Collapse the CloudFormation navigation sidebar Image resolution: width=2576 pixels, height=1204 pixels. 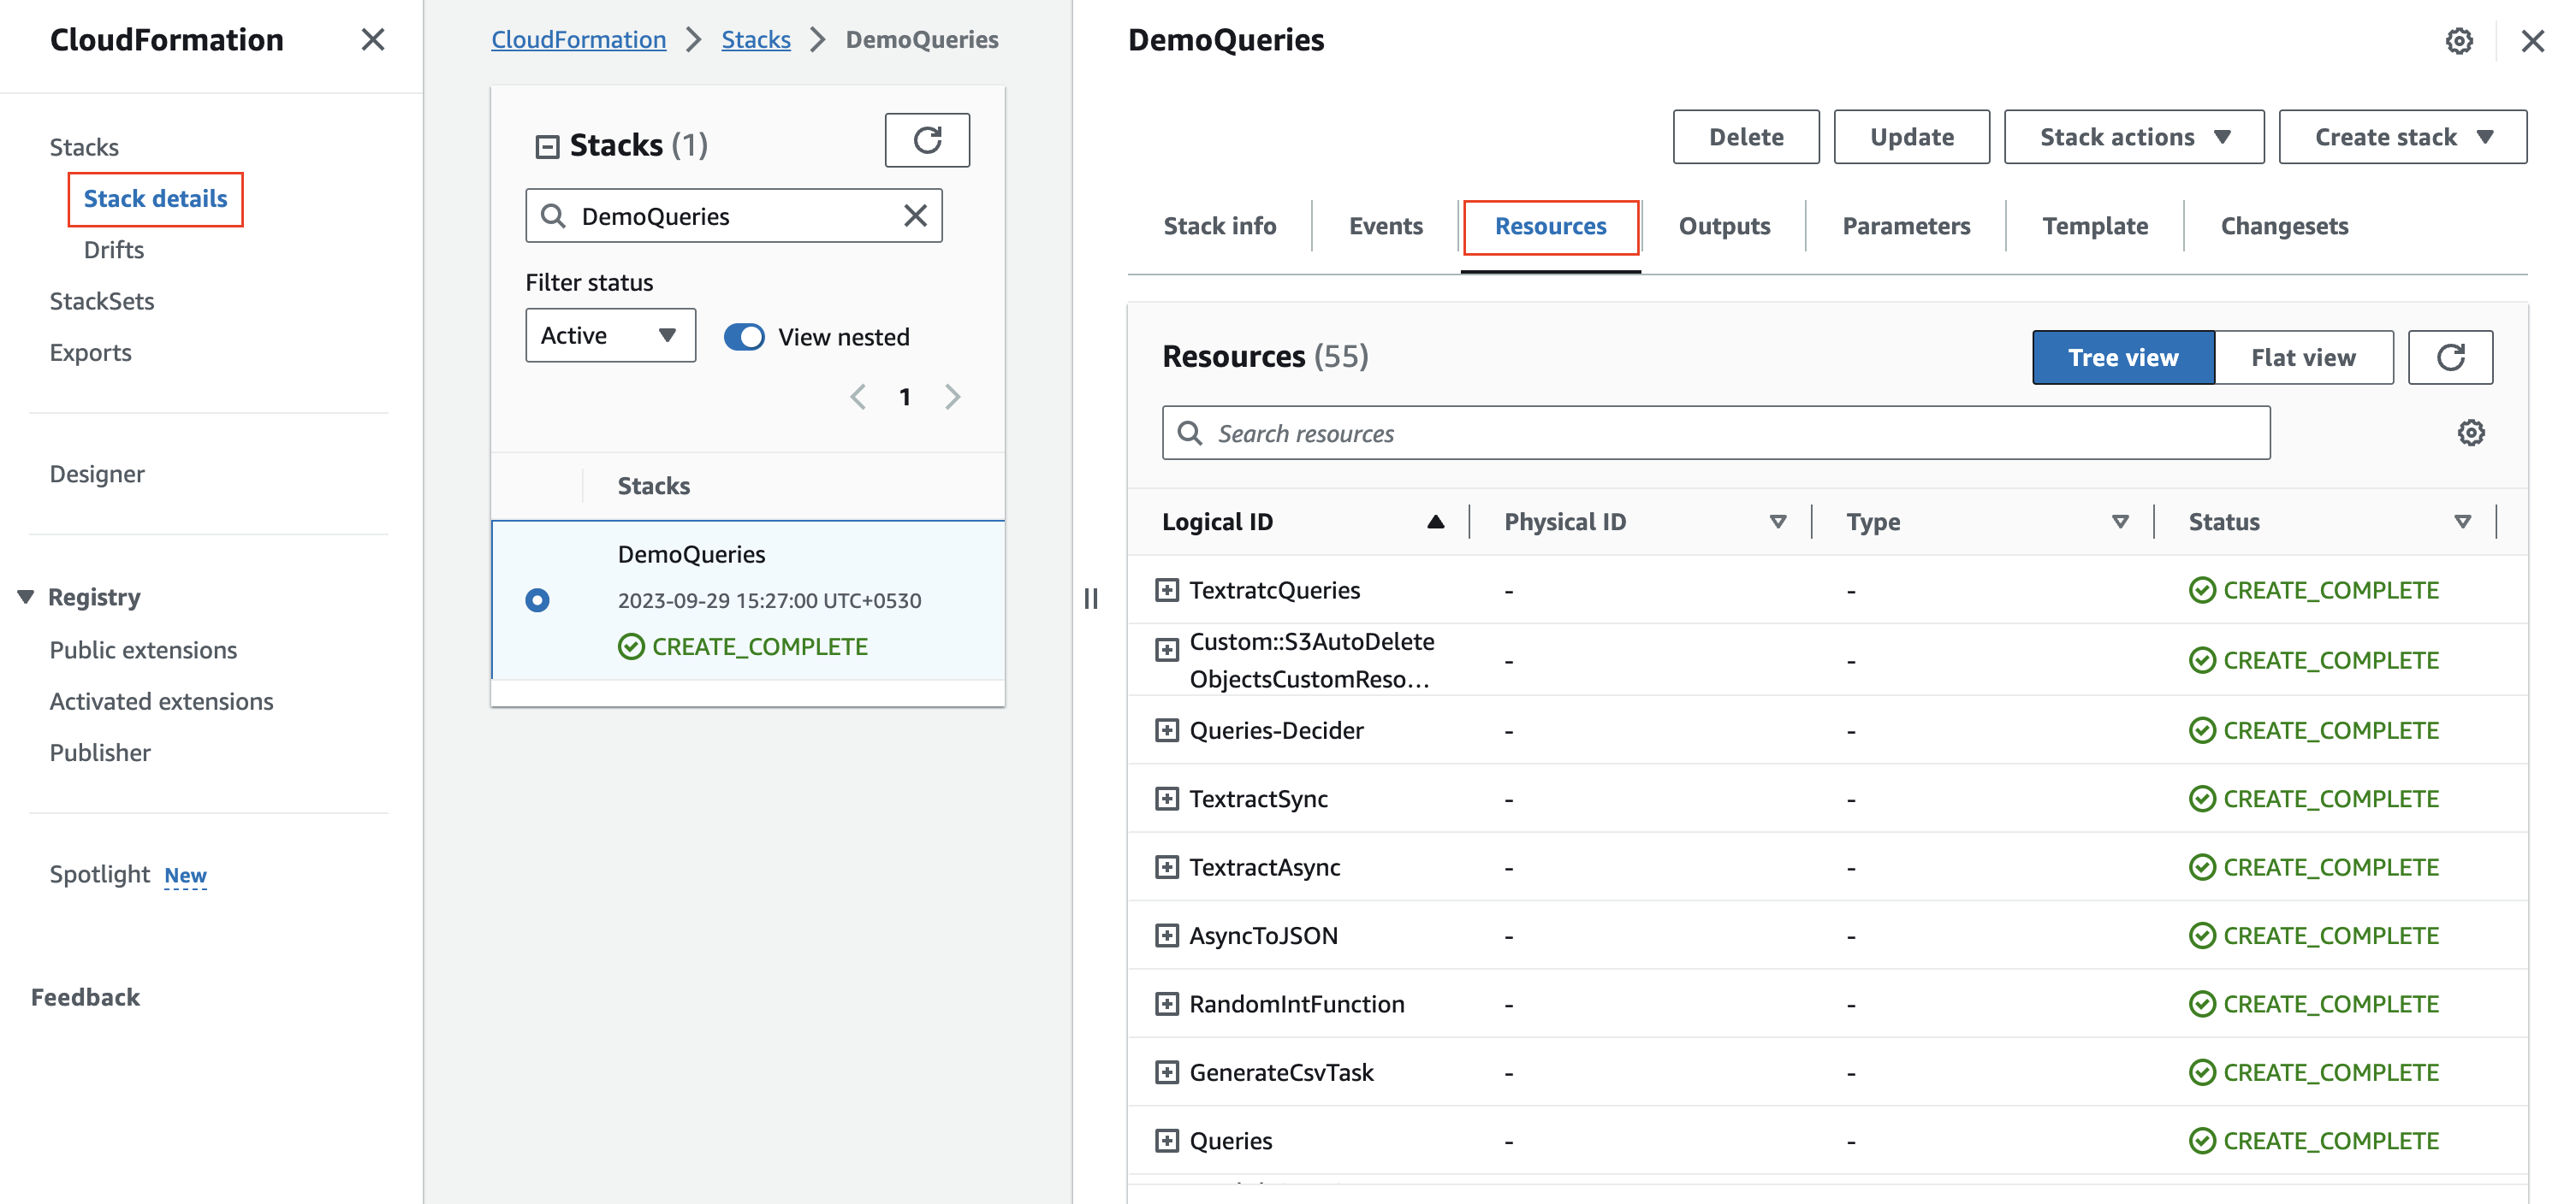(372, 40)
